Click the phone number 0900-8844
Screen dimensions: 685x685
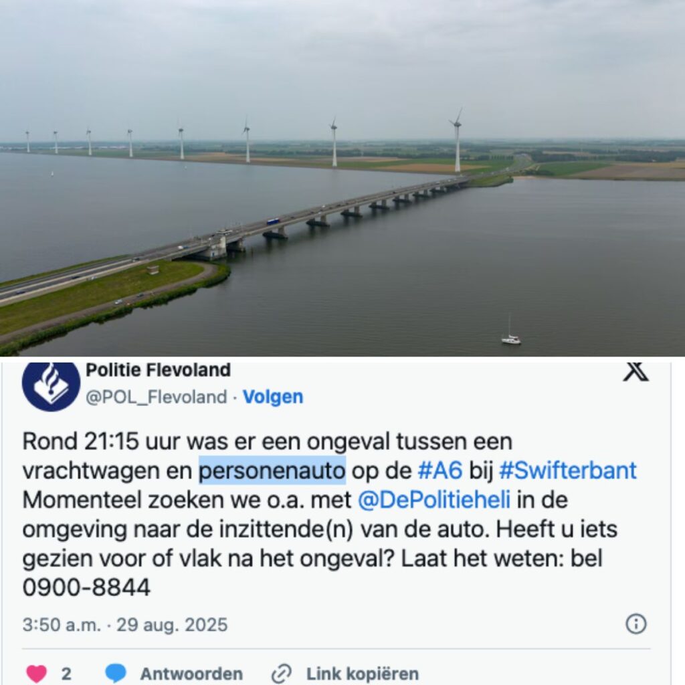86,587
